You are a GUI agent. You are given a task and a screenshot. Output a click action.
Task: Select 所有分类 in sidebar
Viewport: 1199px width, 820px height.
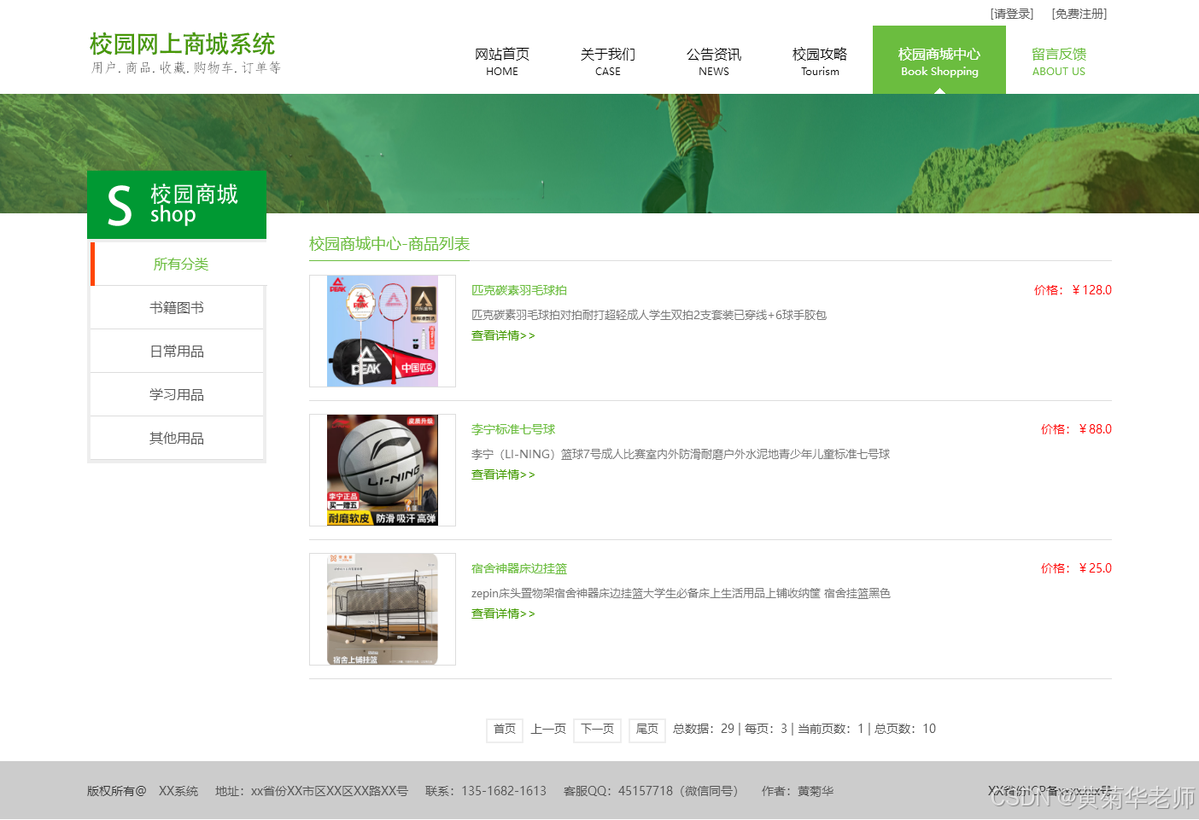click(178, 264)
